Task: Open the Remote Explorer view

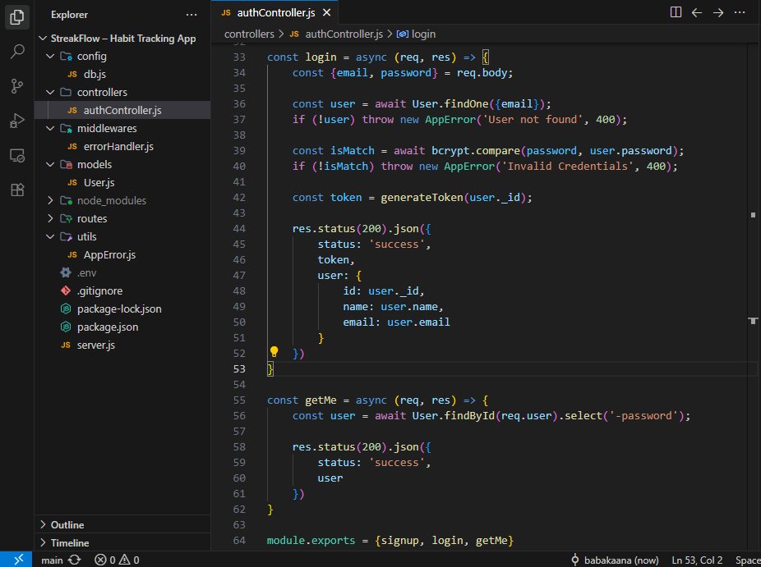Action: (x=17, y=156)
